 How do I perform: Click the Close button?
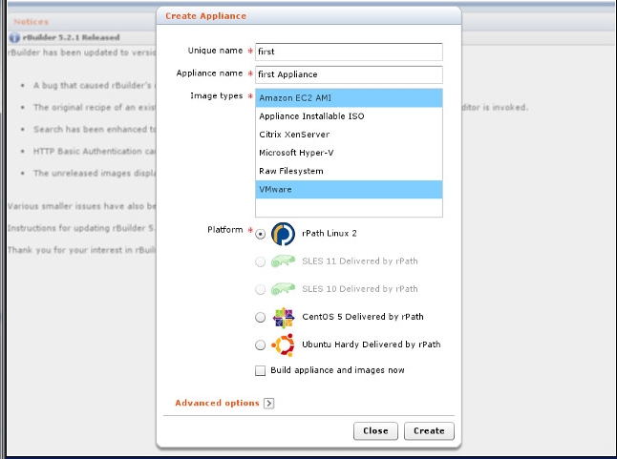[x=375, y=430]
